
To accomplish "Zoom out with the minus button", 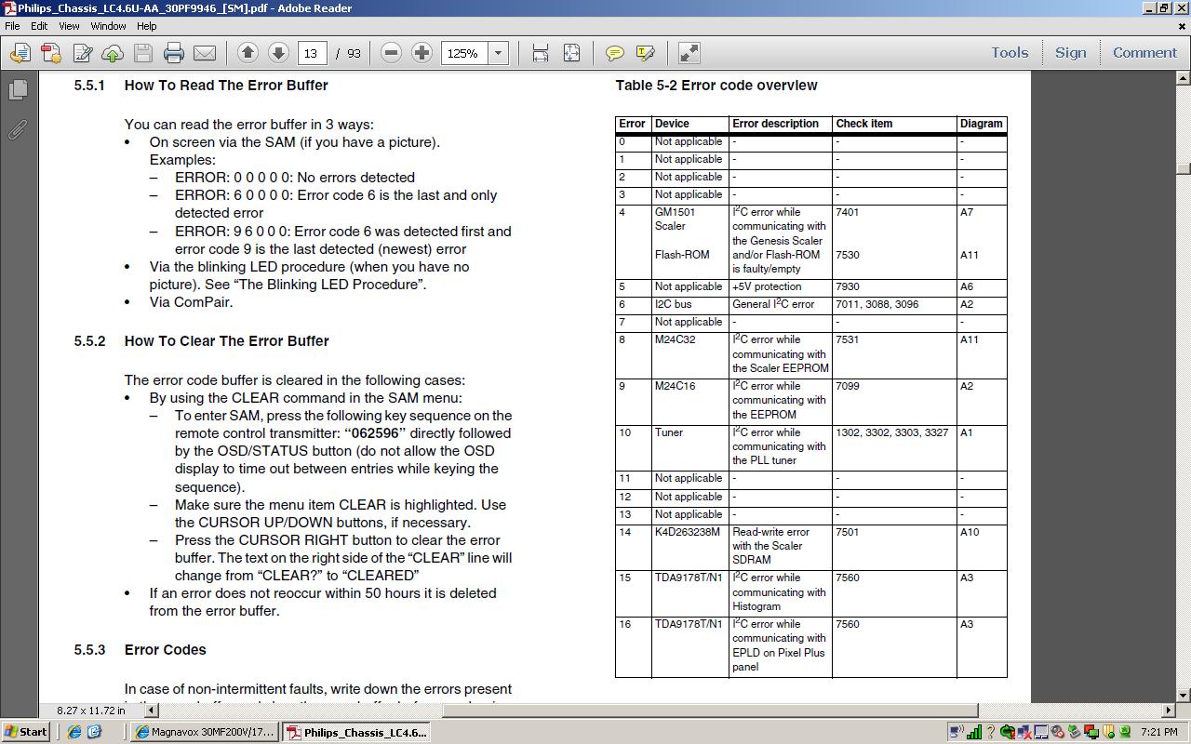I will point(392,53).
